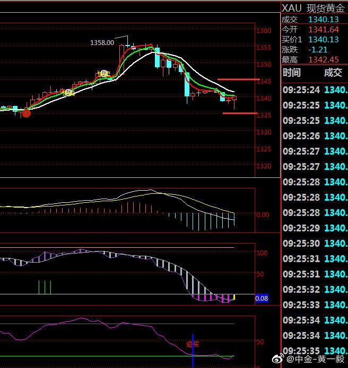Click the lower red support line near 1335

click(x=240, y=113)
